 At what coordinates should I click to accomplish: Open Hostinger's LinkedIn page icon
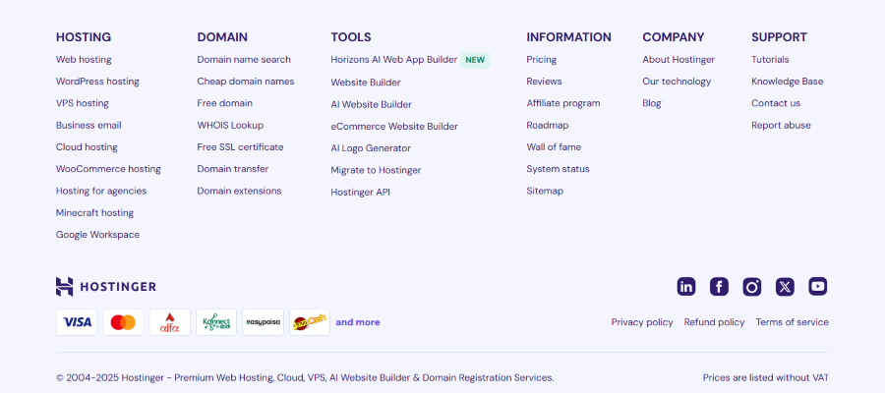[685, 287]
